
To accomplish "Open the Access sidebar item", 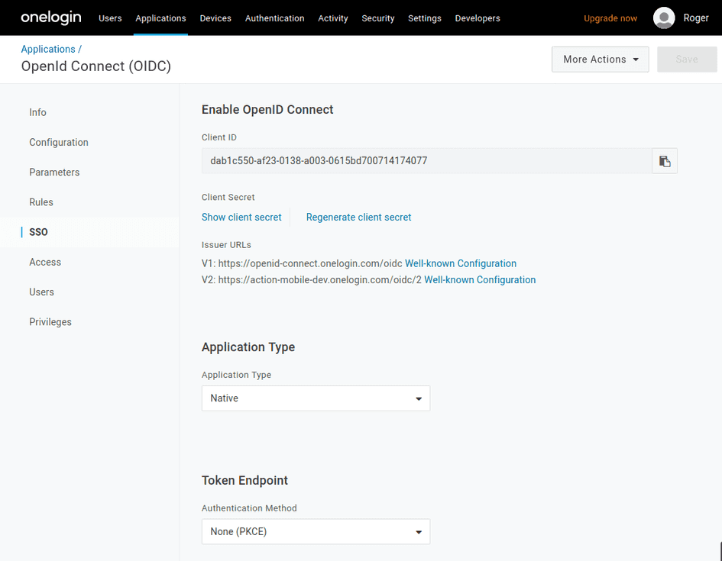I will pos(44,262).
